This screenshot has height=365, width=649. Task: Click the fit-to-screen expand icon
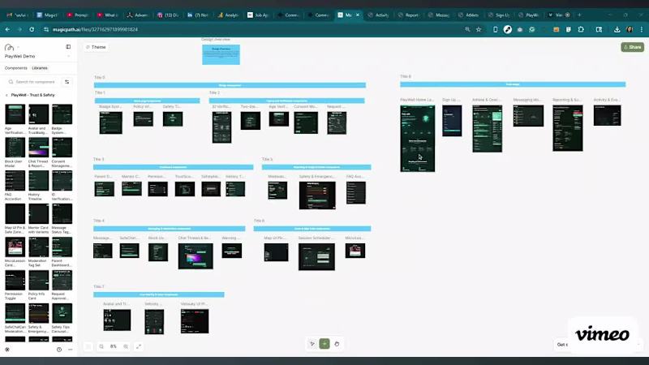[x=139, y=346]
